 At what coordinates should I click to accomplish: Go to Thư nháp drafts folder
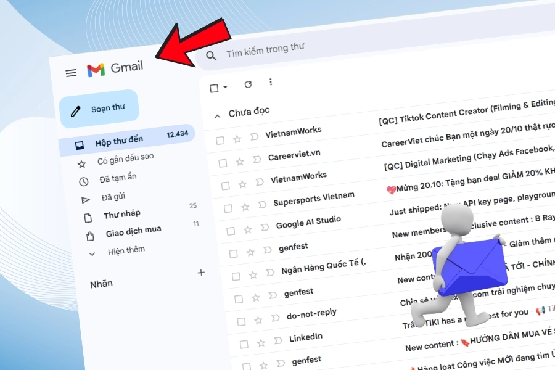tap(121, 215)
